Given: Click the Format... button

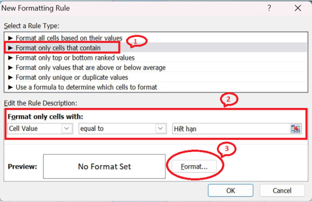Looking at the screenshot, I should click(x=194, y=166).
